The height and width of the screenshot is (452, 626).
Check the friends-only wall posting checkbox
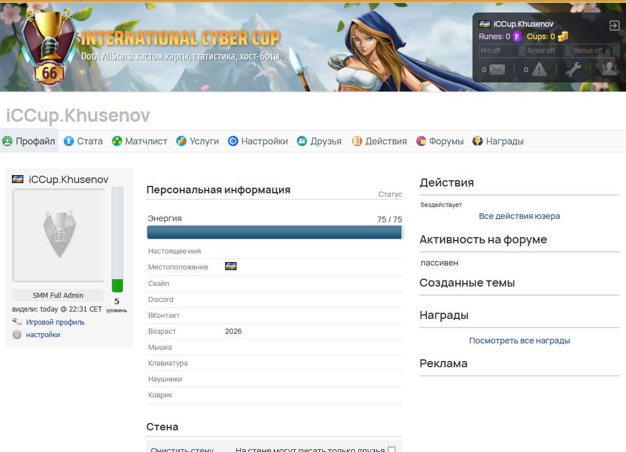392,450
